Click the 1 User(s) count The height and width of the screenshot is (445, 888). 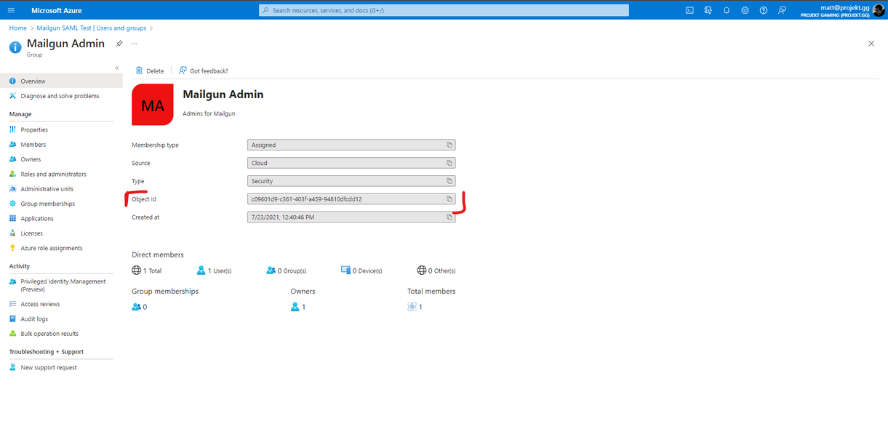(x=214, y=270)
